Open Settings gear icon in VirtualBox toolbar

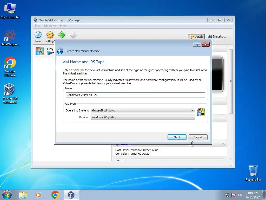[x=50, y=35]
